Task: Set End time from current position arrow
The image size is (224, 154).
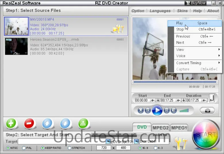Action: (179, 100)
